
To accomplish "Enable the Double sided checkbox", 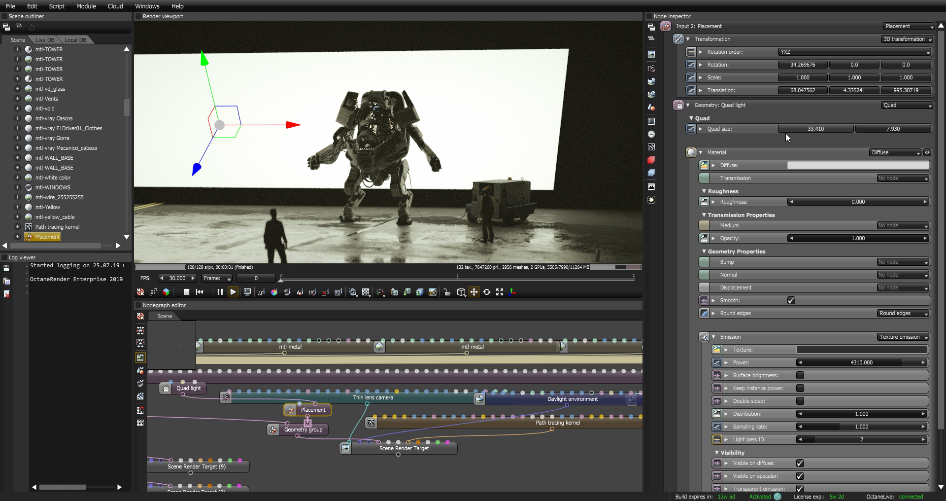I will 800,401.
